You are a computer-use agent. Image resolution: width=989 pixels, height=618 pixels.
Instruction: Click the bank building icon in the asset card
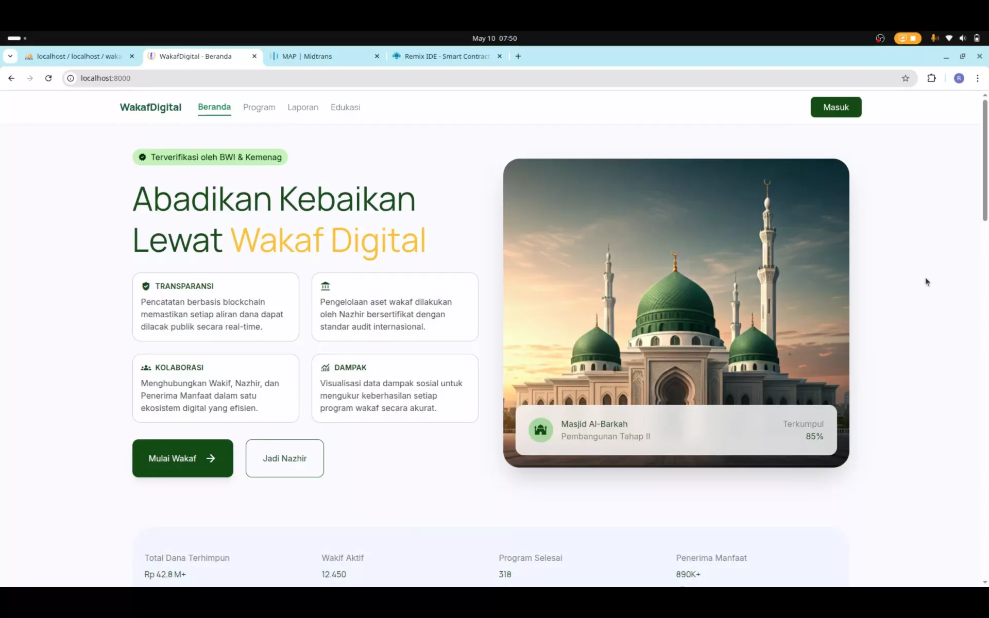326,286
